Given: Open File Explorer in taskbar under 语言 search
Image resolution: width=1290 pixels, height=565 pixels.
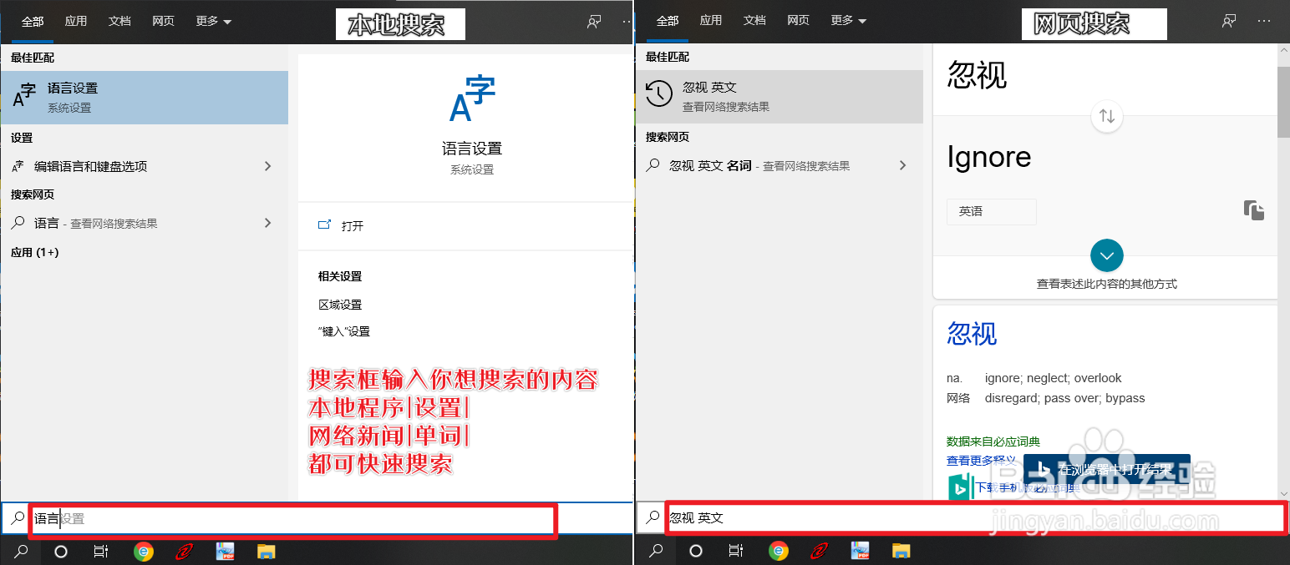Looking at the screenshot, I should 266,551.
